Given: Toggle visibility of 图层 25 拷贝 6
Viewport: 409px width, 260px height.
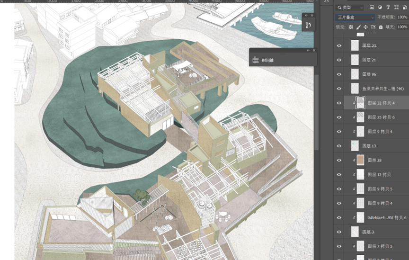Looking at the screenshot, I should pos(339,117).
